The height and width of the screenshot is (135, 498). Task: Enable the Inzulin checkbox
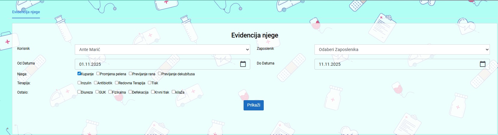click(79, 82)
